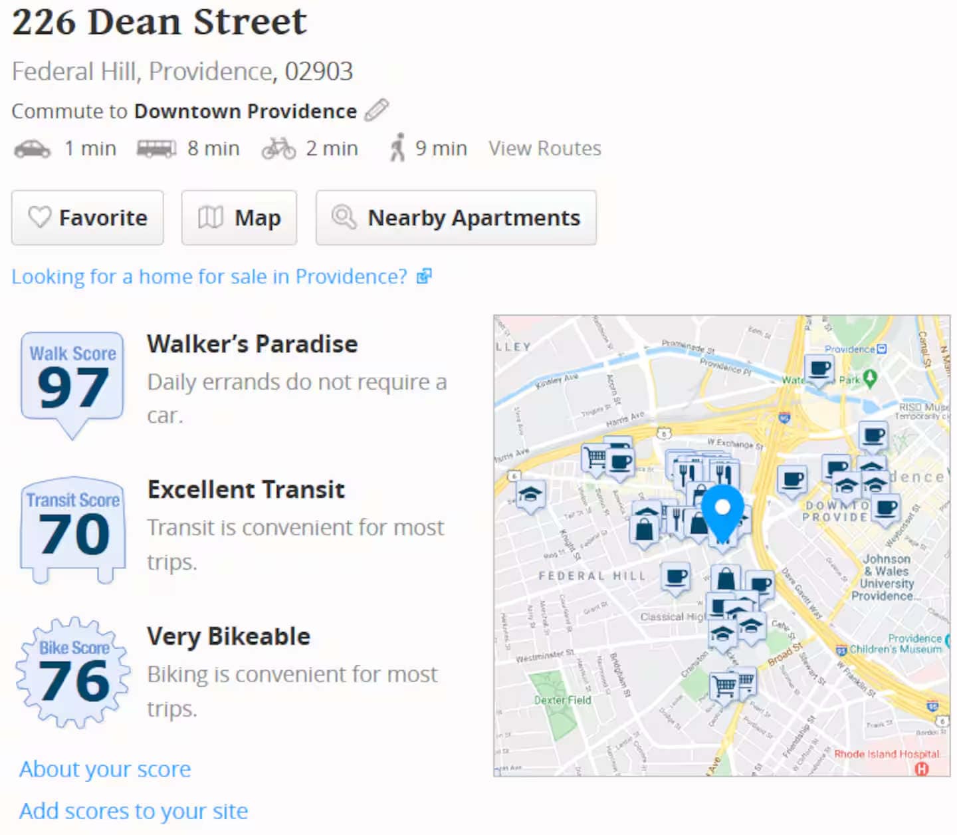Open the About your score link
957x835 pixels.
point(105,769)
